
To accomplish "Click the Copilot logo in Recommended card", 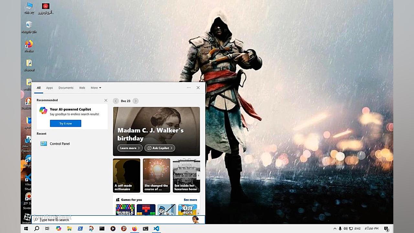I will [x=43, y=110].
